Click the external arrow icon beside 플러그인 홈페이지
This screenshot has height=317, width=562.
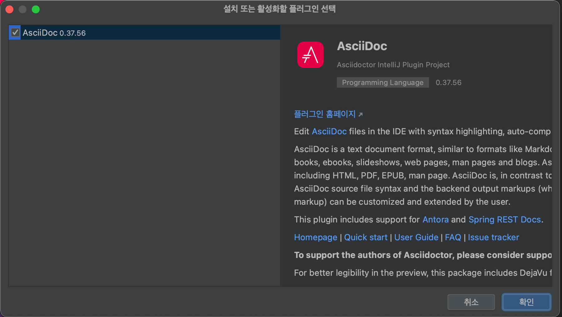pyautogui.click(x=361, y=115)
